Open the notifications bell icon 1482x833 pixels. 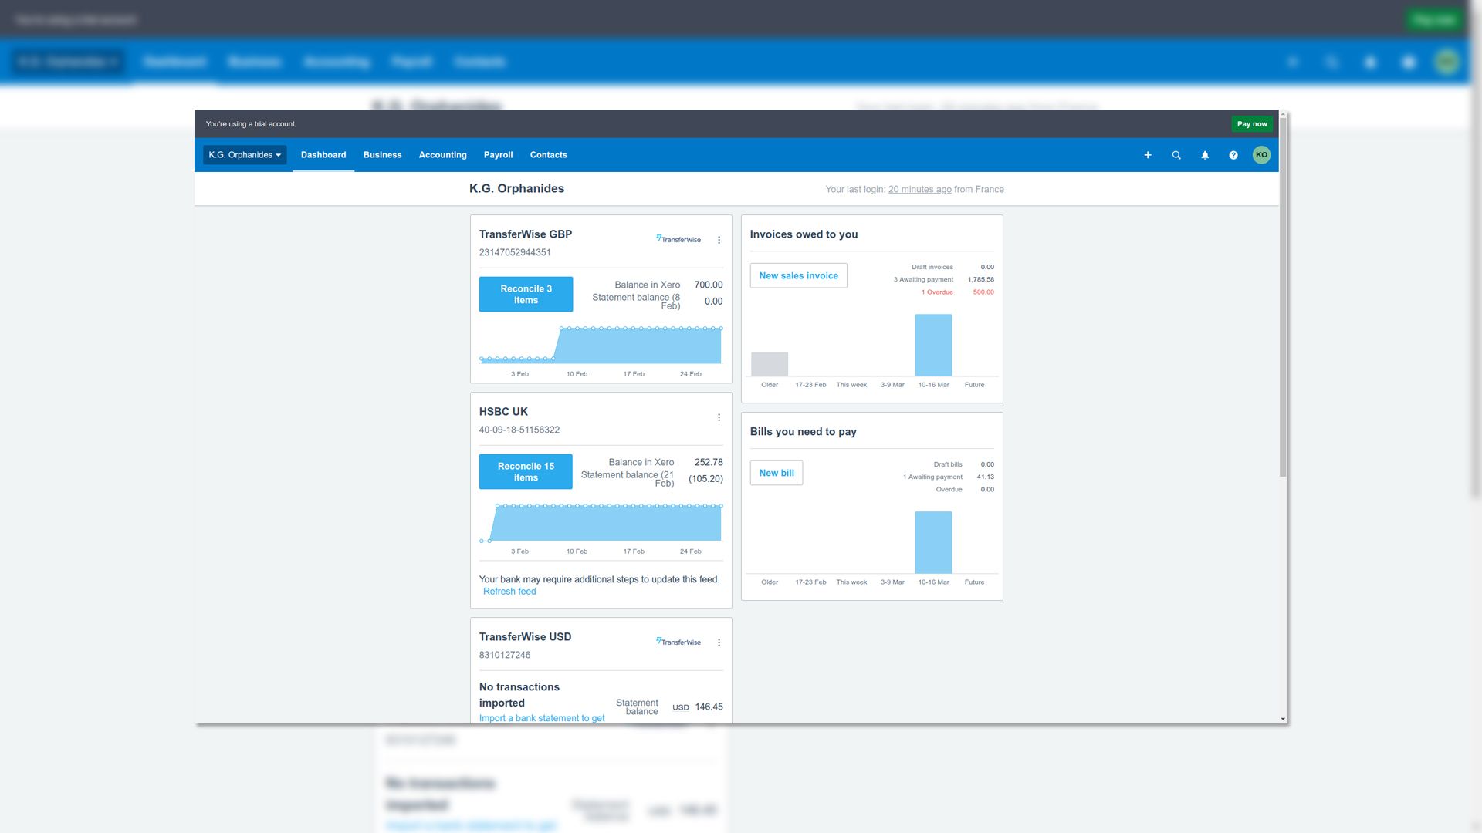(x=1205, y=155)
